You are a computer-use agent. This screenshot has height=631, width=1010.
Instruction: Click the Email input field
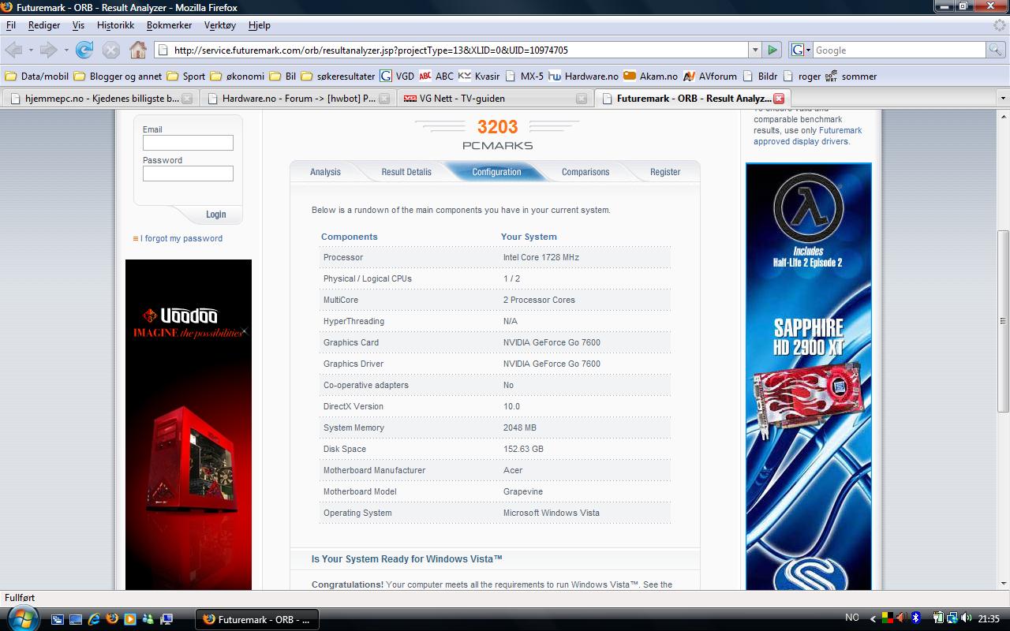[188, 143]
